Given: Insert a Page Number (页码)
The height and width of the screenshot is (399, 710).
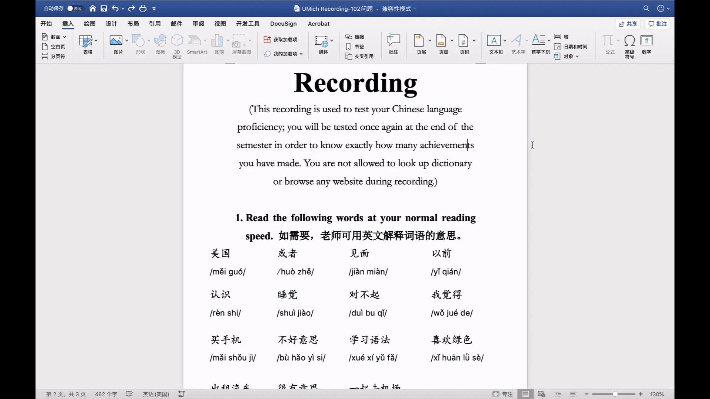Looking at the screenshot, I should pyautogui.click(x=463, y=41).
